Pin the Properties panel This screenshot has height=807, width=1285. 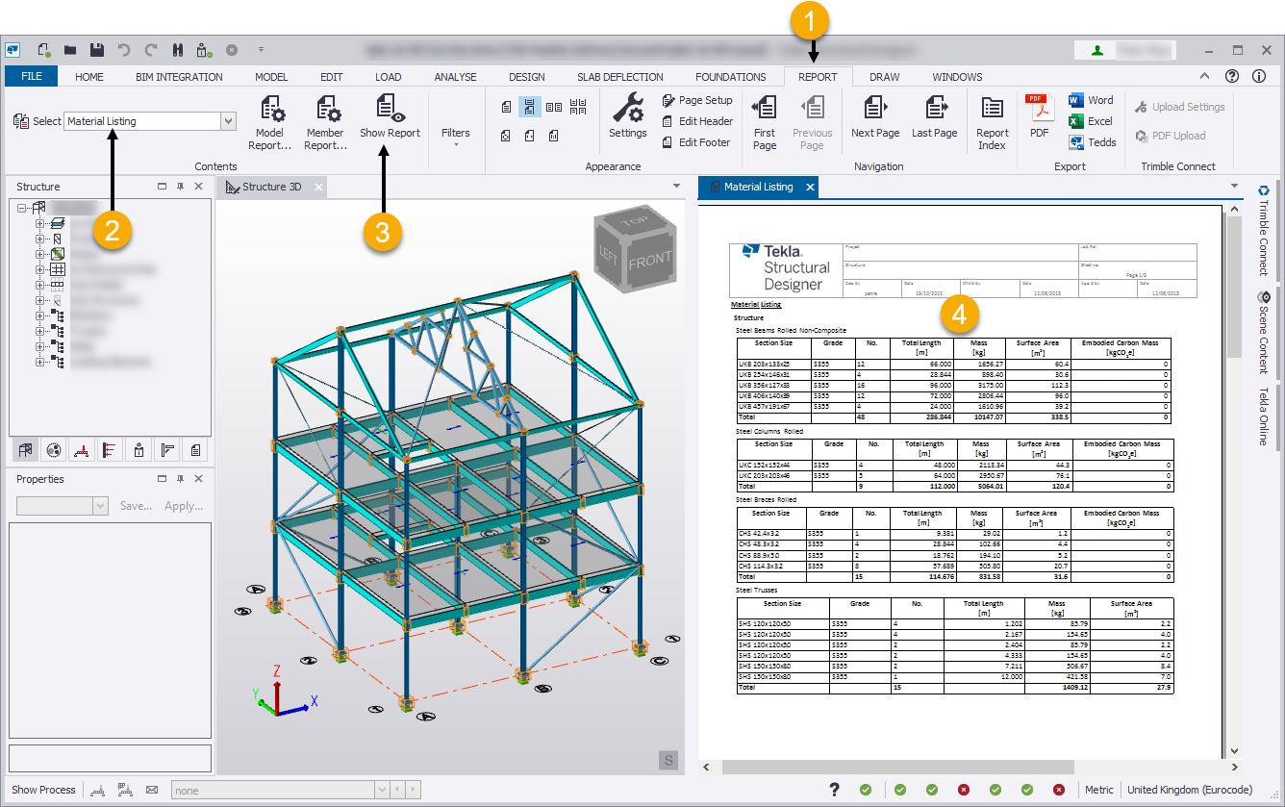(181, 478)
